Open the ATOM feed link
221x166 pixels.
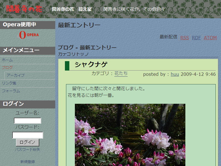(210, 38)
